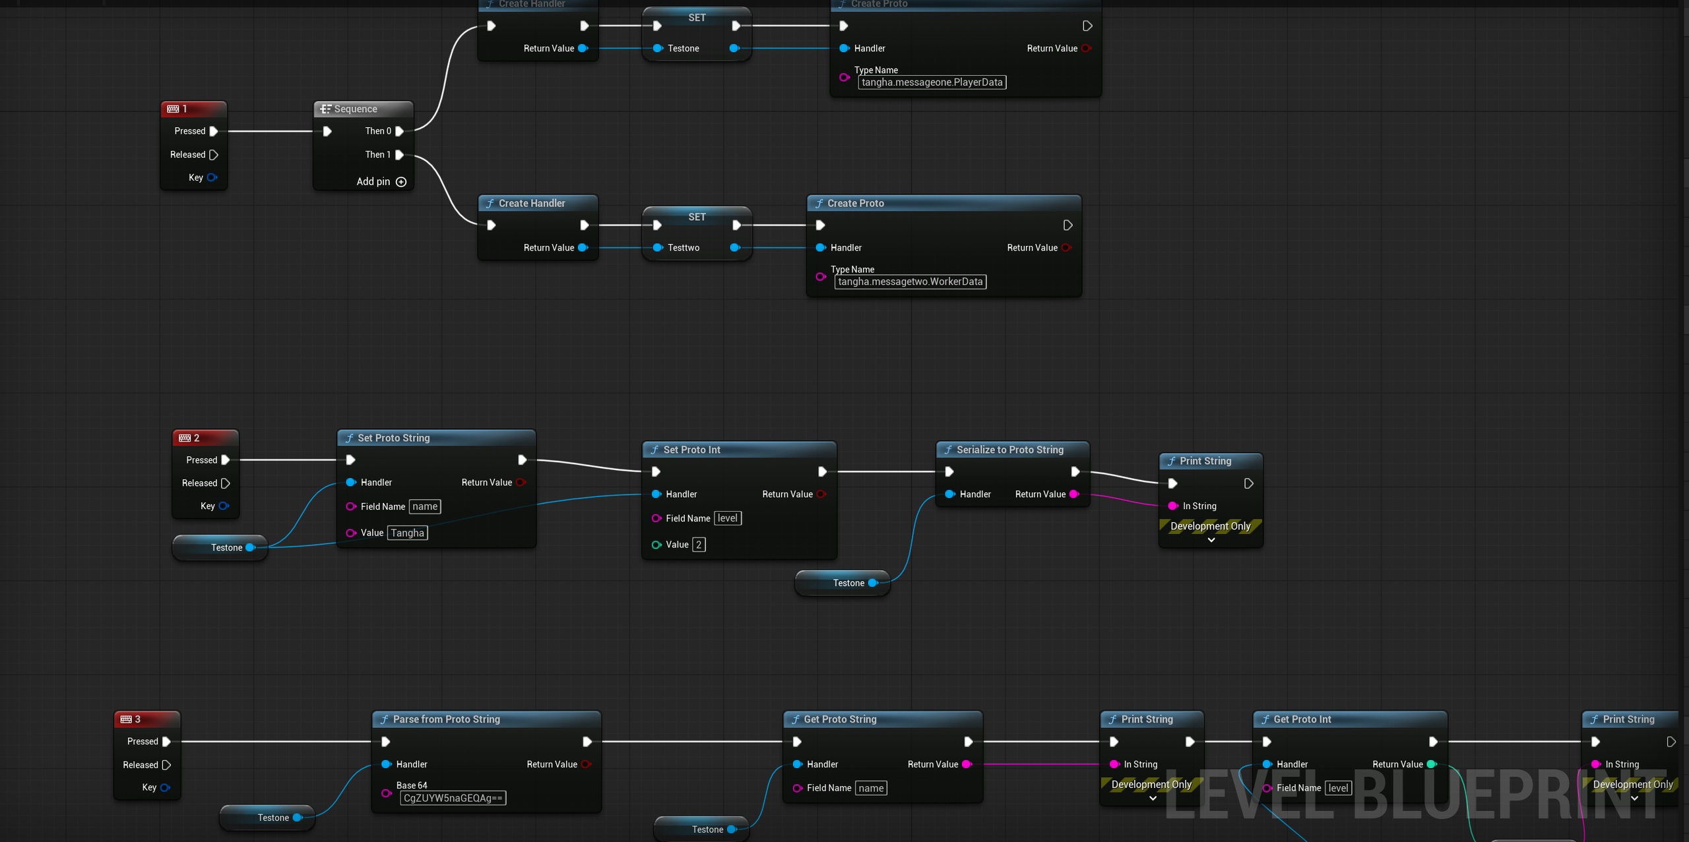Edit Field Name 'level' in Set Proto Int

[x=728, y=518]
